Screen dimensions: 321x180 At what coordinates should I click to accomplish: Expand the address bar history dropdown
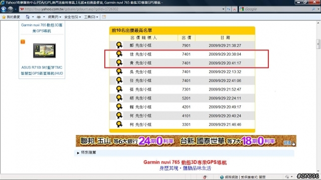click(223, 9)
